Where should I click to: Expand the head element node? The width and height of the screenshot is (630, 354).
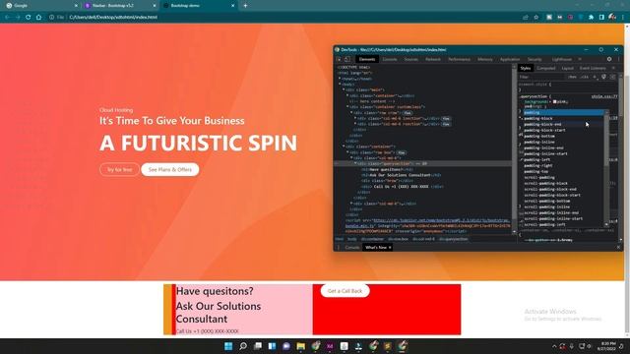[x=340, y=79]
